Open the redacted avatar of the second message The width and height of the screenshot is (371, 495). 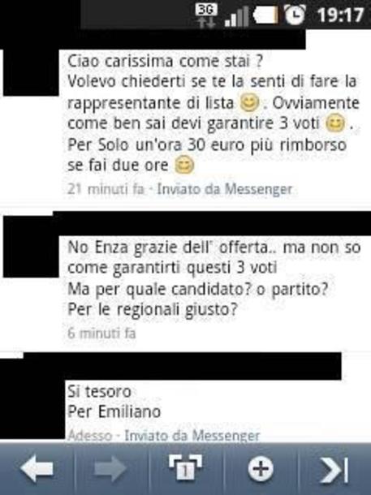[31, 247]
